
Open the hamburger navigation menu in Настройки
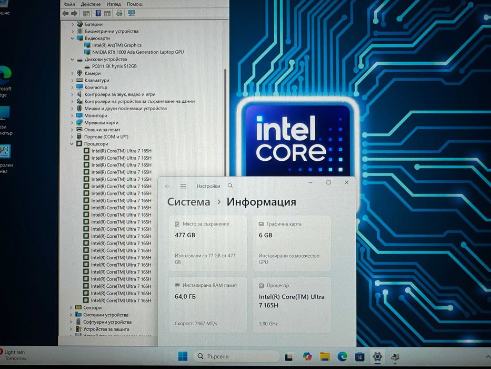183,186
